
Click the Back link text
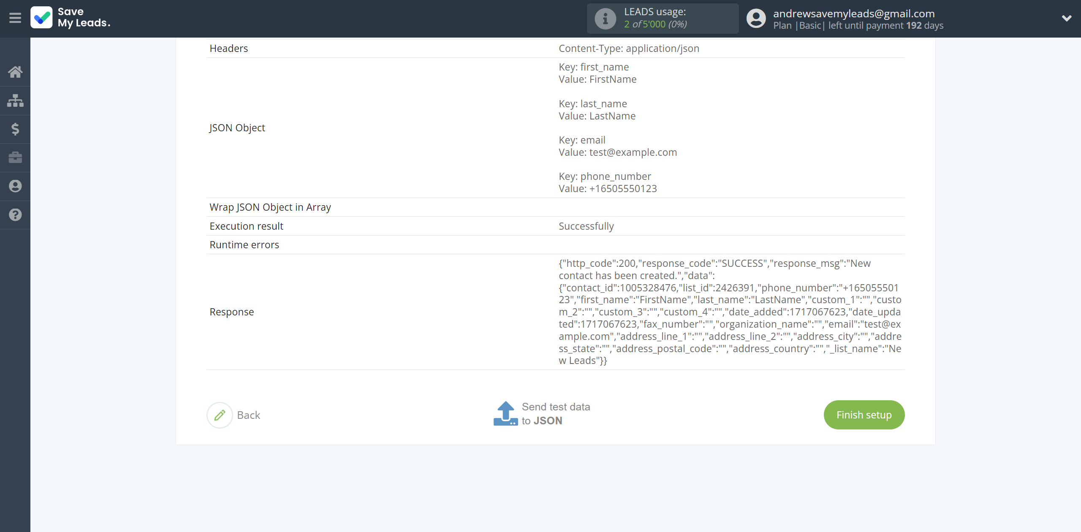pyautogui.click(x=248, y=415)
